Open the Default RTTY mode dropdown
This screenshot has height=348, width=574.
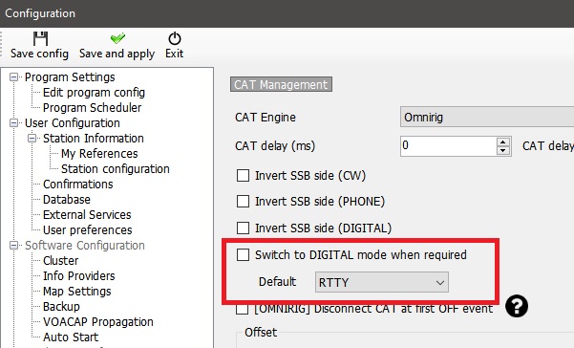(382, 282)
